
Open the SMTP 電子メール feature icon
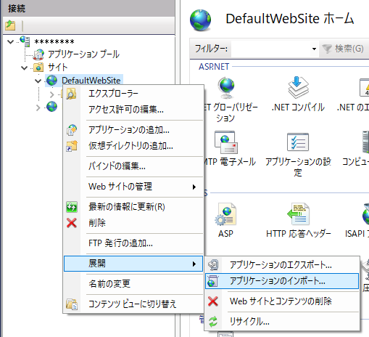(x=226, y=142)
